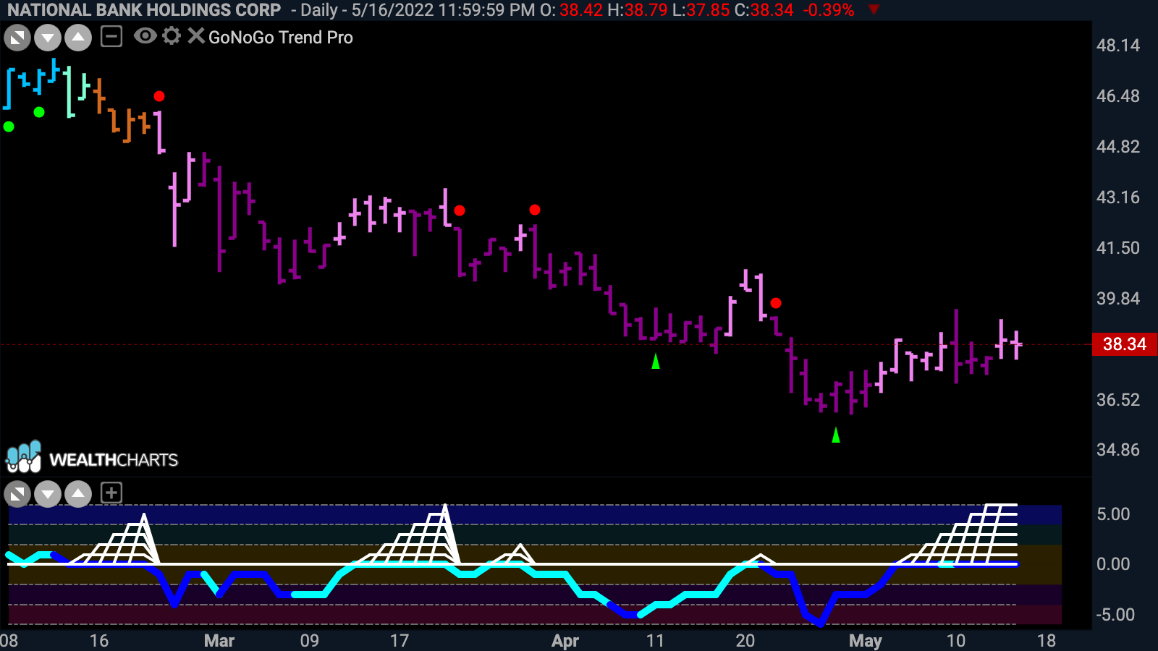Click the lowest green dot in February
Image resolution: width=1158 pixels, height=651 pixels.
(x=9, y=127)
